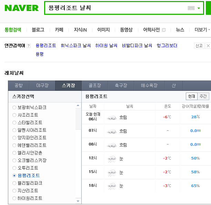Open the 어학사전 tab
This screenshot has height=205, width=211.
151,30
